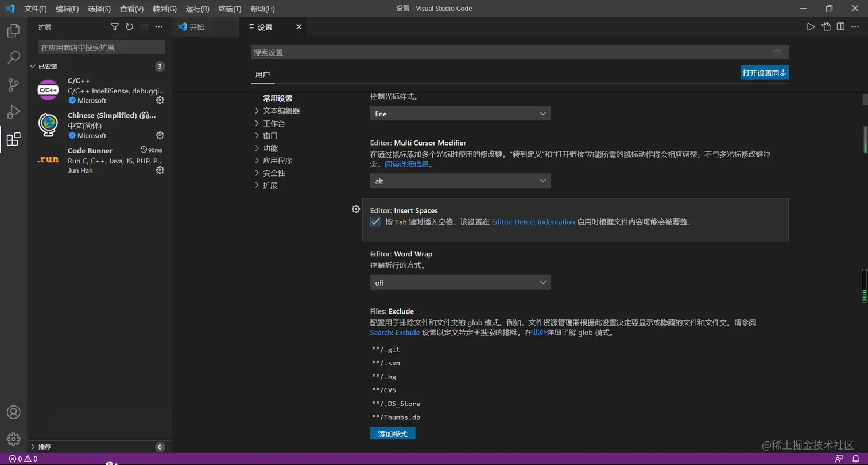This screenshot has width=868, height=465.
Task: Run code with the play icon
Action: pos(811,26)
